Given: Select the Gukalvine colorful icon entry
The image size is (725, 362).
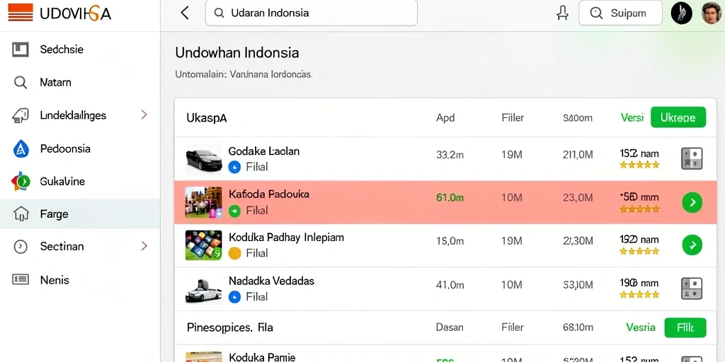Looking at the screenshot, I should 80,181.
